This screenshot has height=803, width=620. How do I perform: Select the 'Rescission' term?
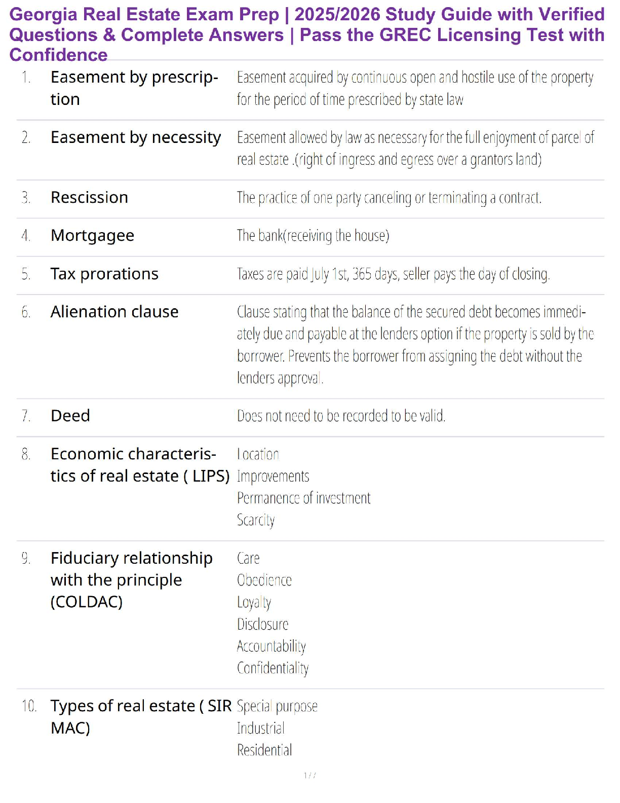tap(89, 197)
